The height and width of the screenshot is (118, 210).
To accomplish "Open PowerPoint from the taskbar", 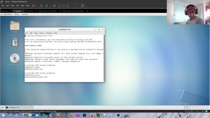I will [x=71, y=115].
